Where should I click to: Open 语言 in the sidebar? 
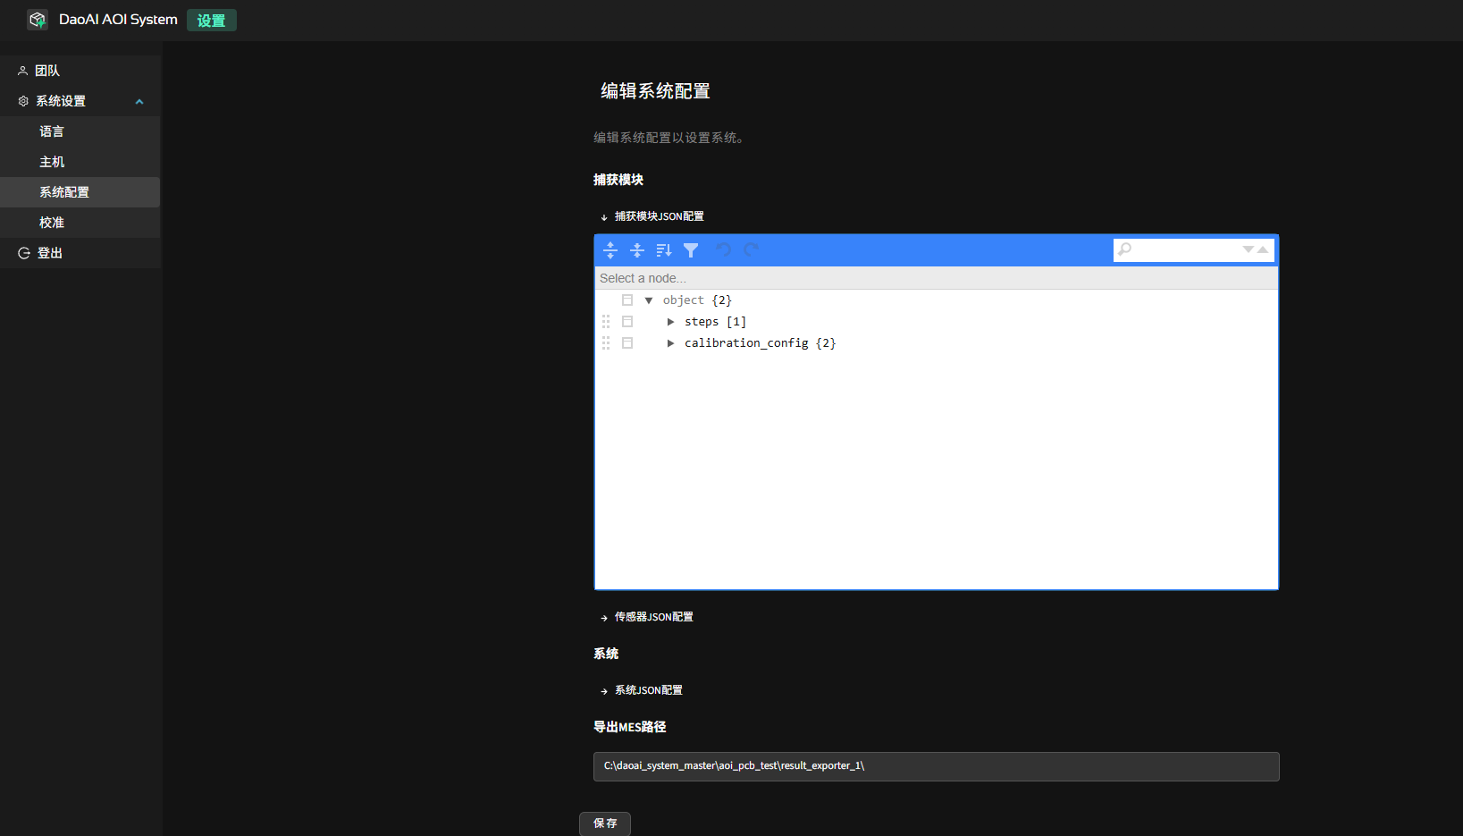(x=52, y=131)
